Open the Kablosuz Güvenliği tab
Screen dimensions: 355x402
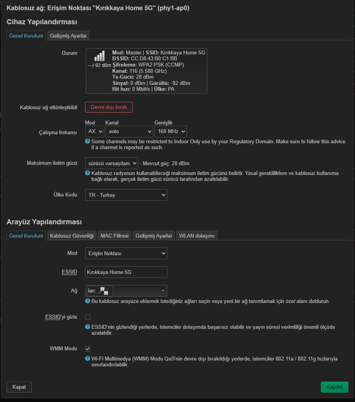point(72,236)
